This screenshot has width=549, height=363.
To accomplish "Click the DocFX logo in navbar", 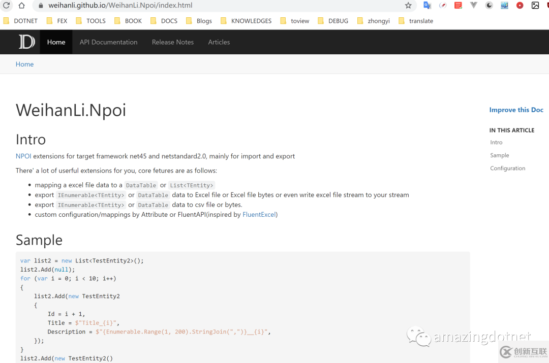I will (x=26, y=42).
